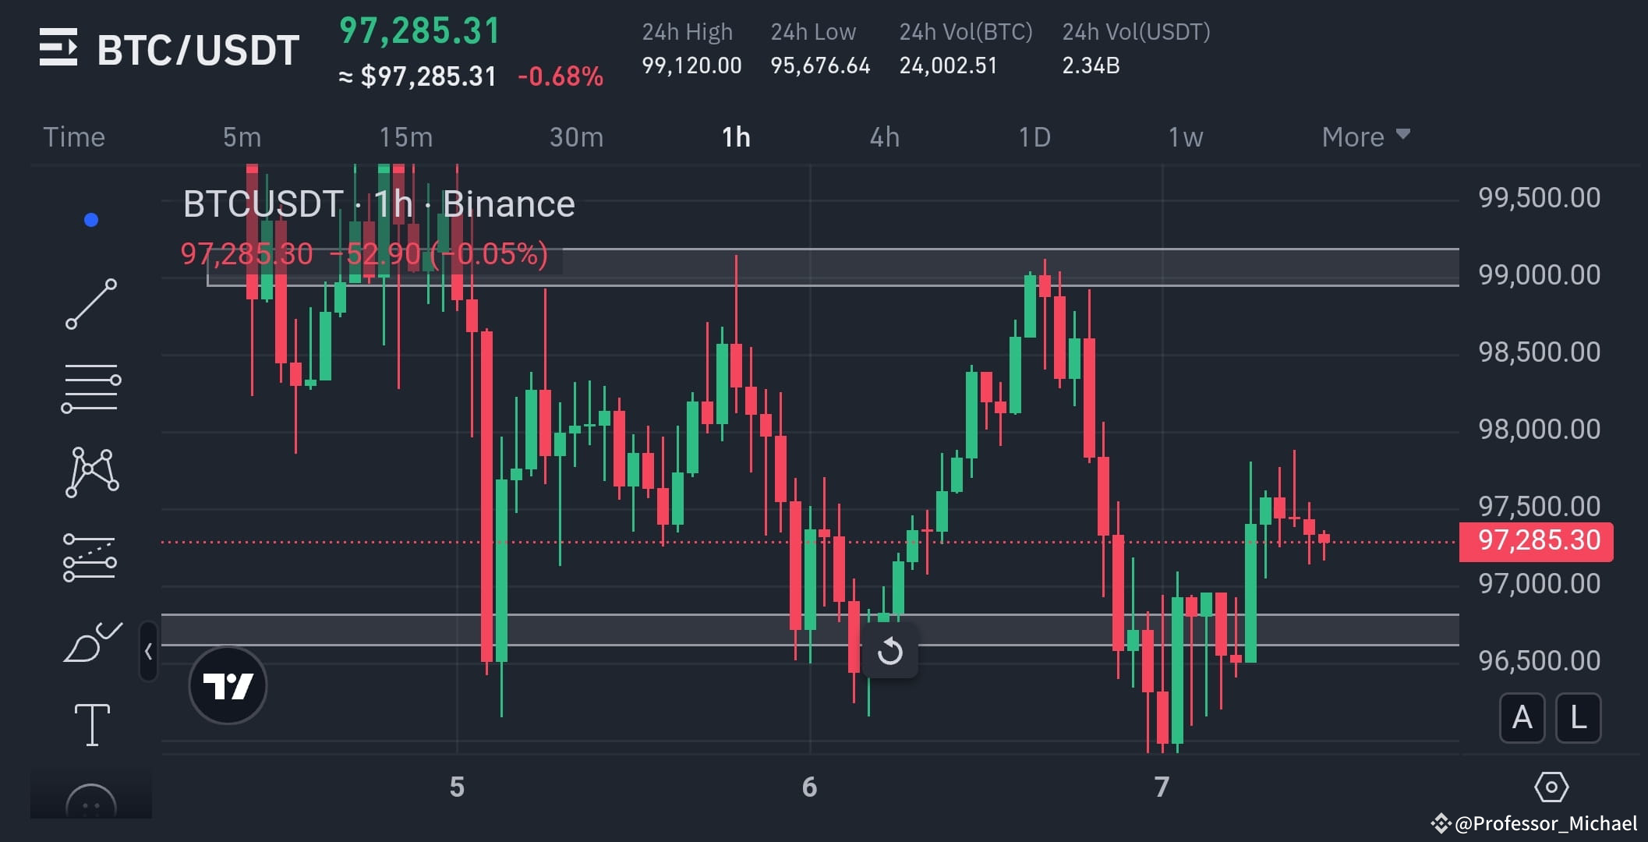Collapse the drawing tools sidebar
The width and height of the screenshot is (1648, 842).
(x=148, y=651)
